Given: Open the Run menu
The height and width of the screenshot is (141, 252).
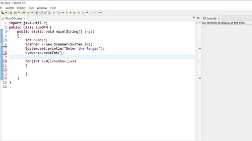Looking at the screenshot, I should point(31,8).
